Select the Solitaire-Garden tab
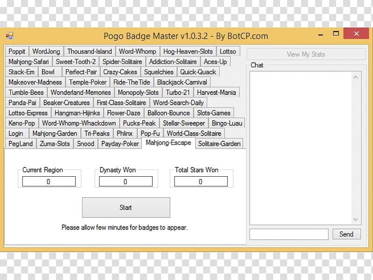This screenshot has width=373, height=280. coord(219,144)
